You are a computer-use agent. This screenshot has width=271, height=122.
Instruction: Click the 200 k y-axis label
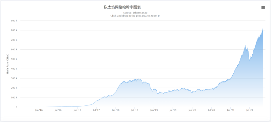14,88
